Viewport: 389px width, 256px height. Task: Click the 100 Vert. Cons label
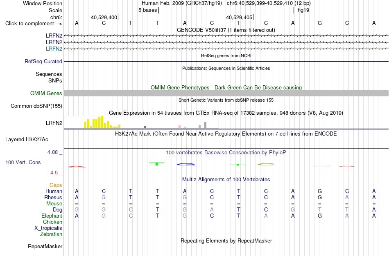(x=23, y=162)
